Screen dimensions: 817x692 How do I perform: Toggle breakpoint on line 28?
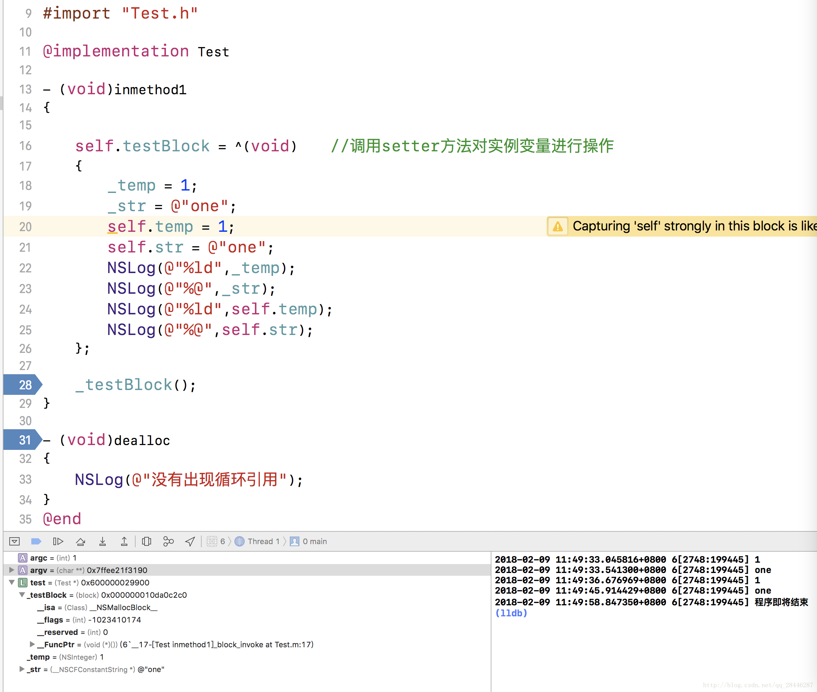pos(23,385)
